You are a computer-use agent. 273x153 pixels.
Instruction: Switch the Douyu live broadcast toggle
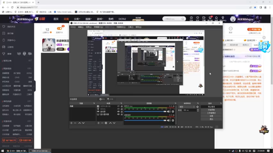59,29
